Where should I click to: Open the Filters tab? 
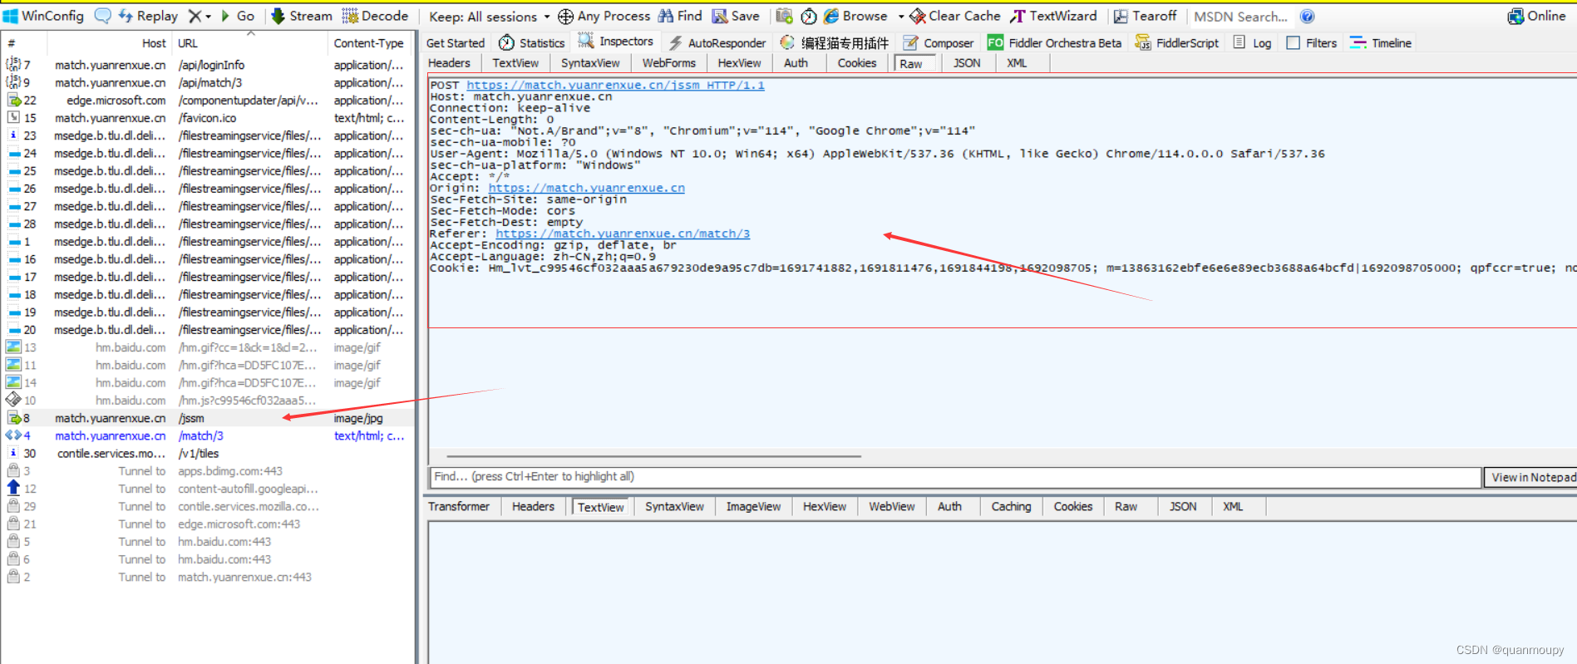(x=1312, y=43)
